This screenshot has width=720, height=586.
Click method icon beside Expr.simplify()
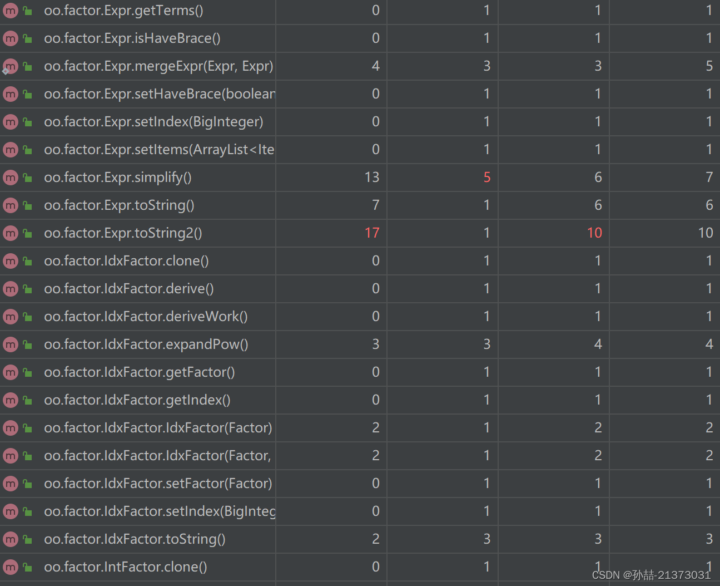click(x=11, y=178)
